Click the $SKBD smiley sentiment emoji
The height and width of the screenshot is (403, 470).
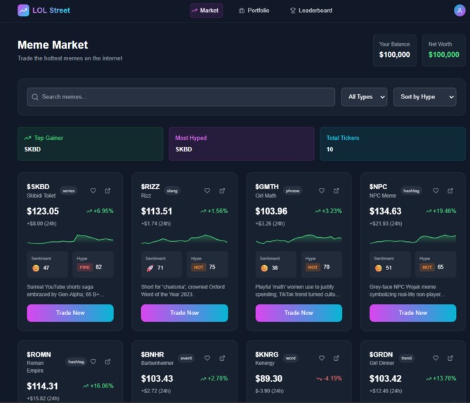click(36, 268)
